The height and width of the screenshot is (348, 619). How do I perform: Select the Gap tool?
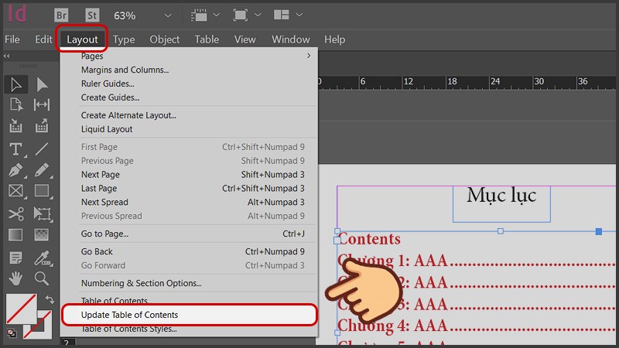(42, 105)
